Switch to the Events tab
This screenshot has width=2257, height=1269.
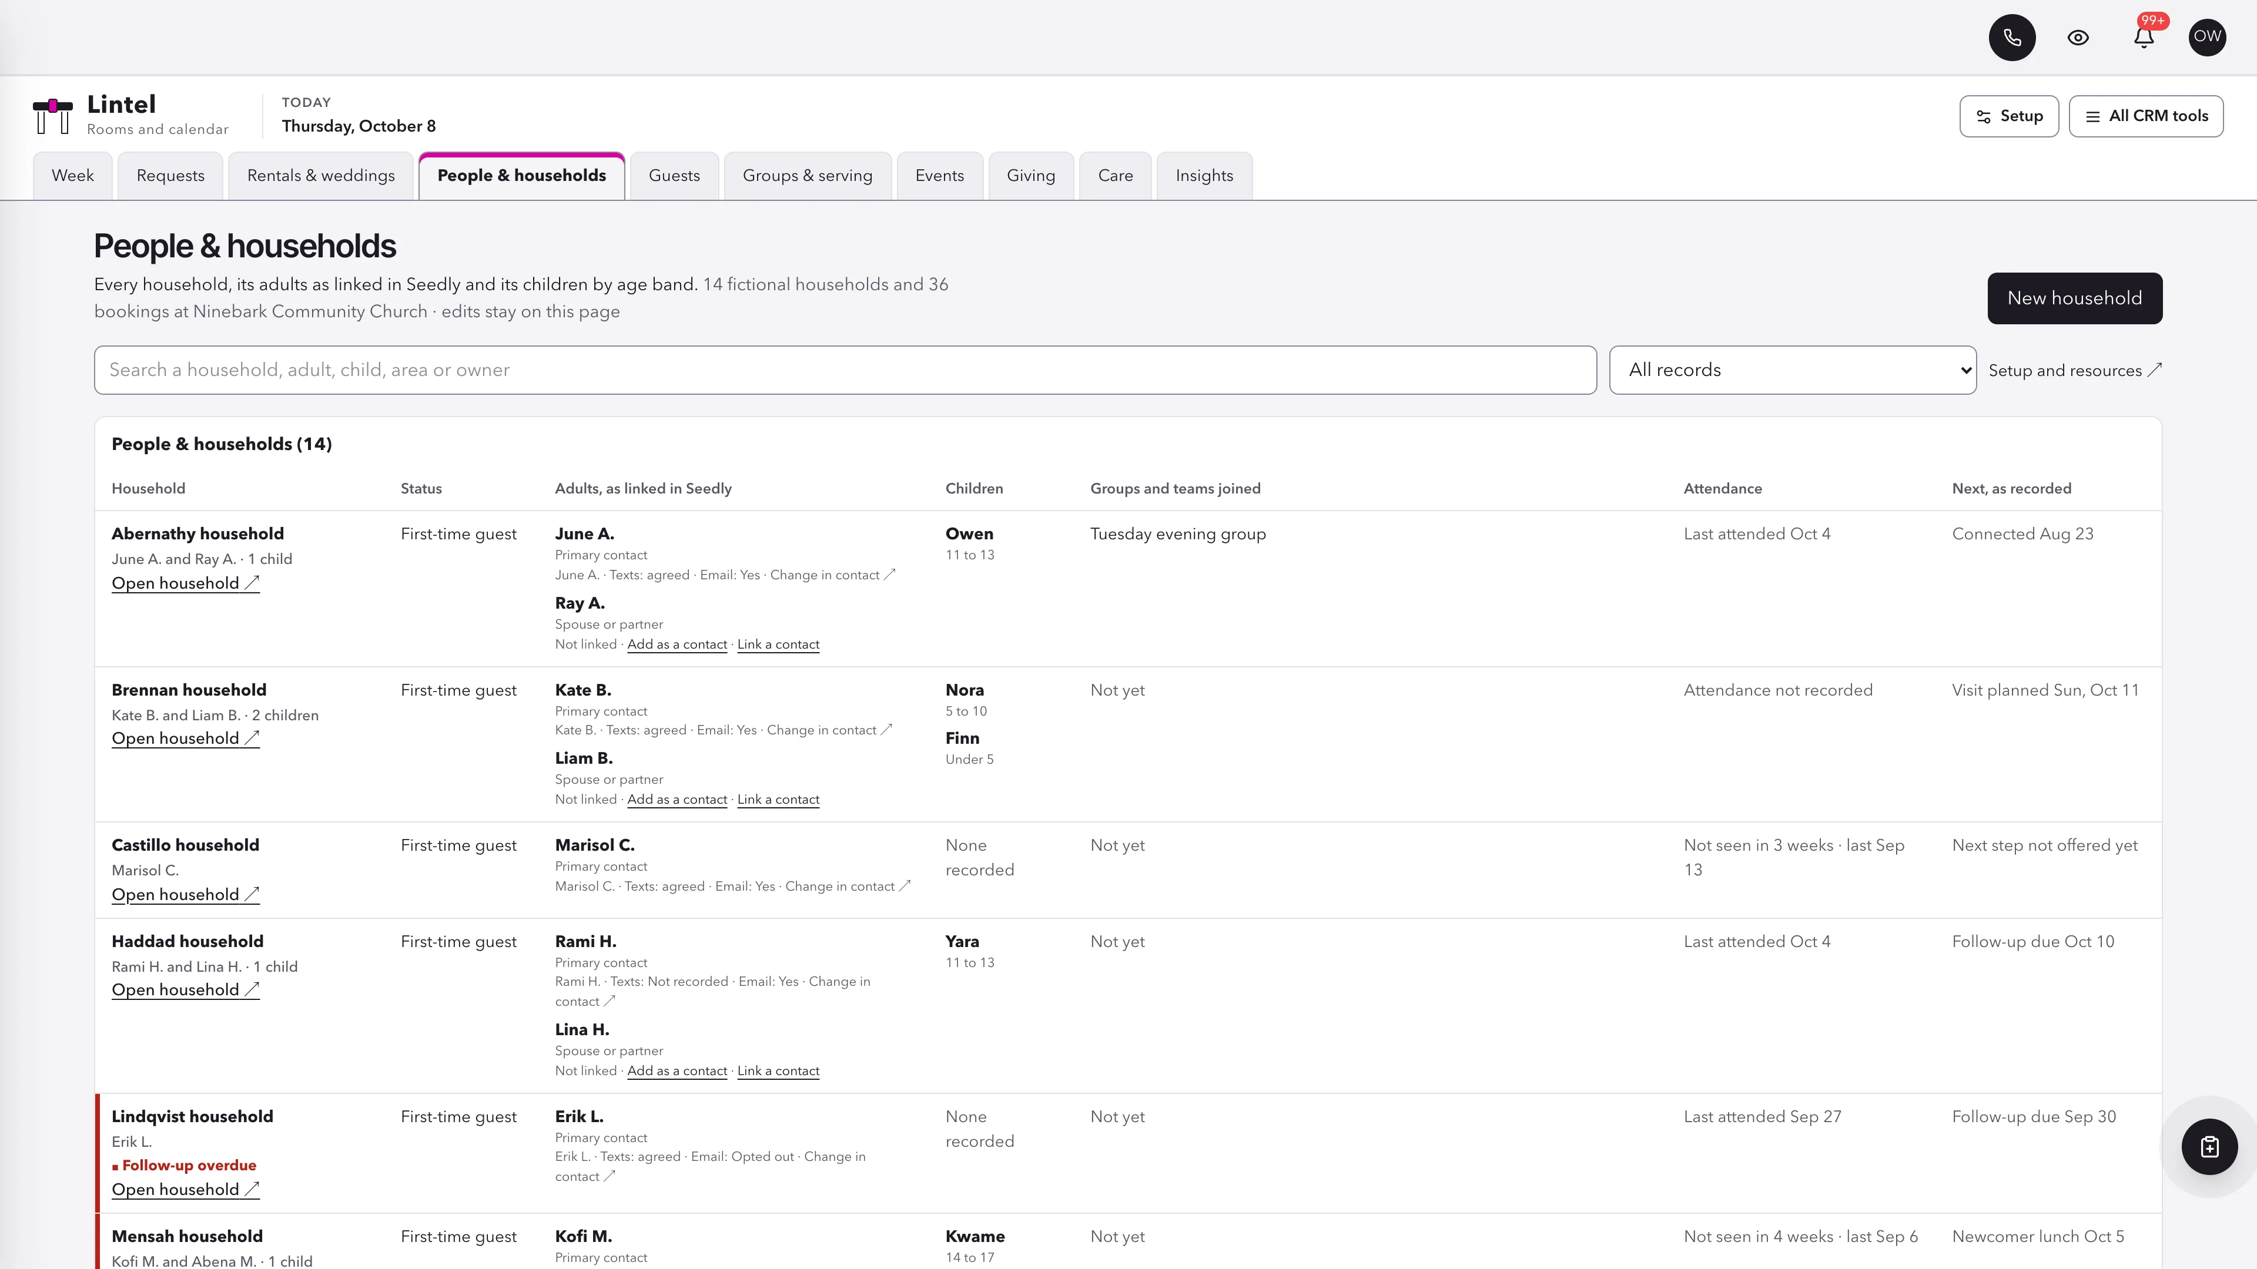point(939,176)
